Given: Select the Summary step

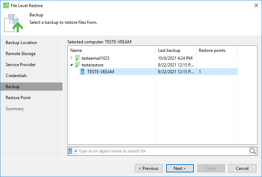Looking at the screenshot, I should pyautogui.click(x=15, y=108).
